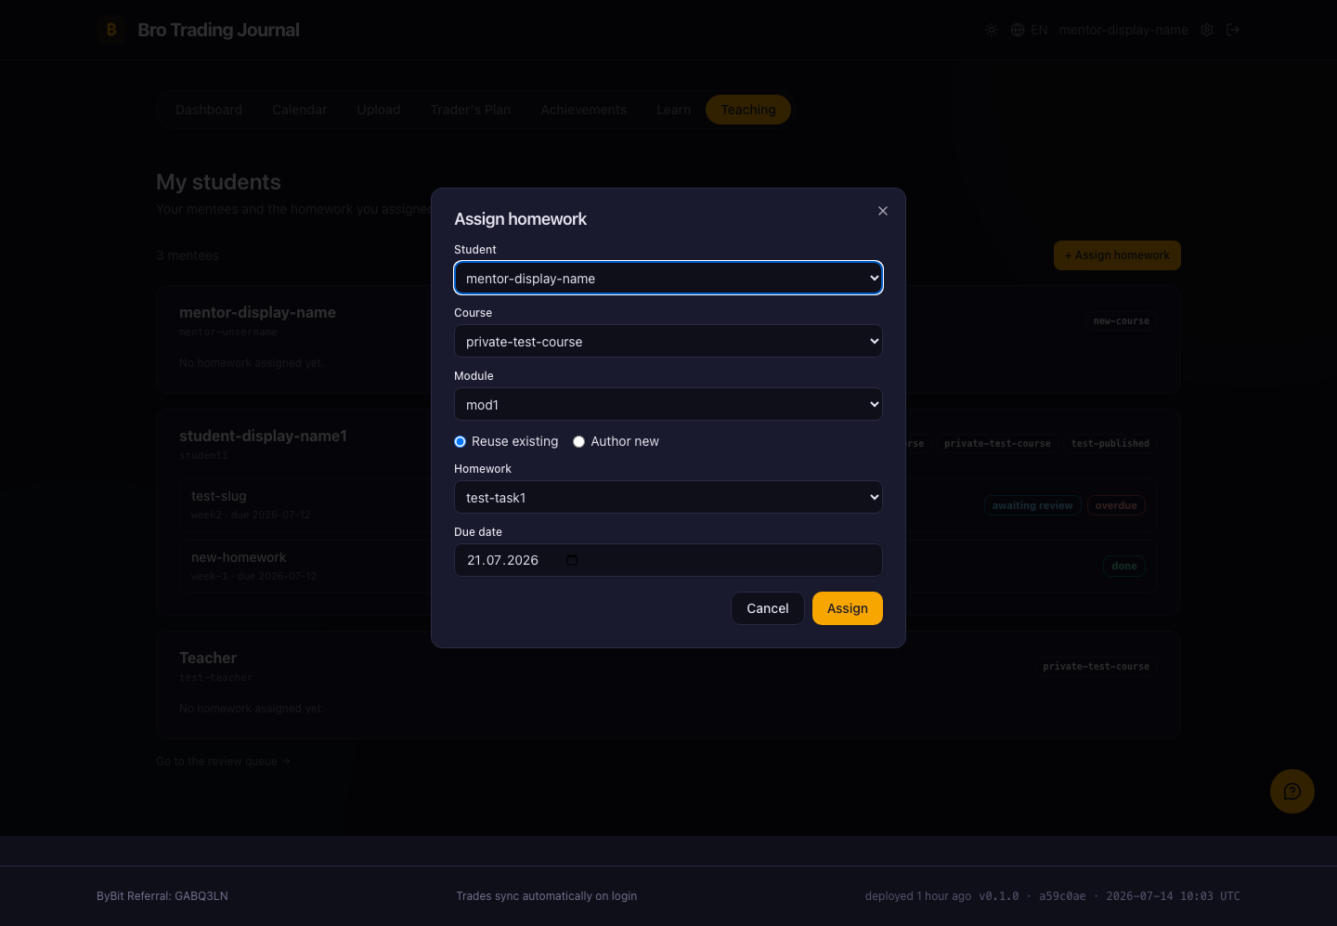The width and height of the screenshot is (1337, 926).
Task: Click the logout icon in header
Action: click(1233, 30)
